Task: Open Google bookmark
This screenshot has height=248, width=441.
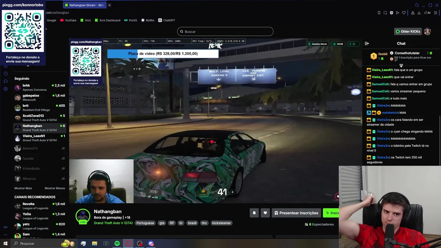Action: pyautogui.click(x=51, y=20)
